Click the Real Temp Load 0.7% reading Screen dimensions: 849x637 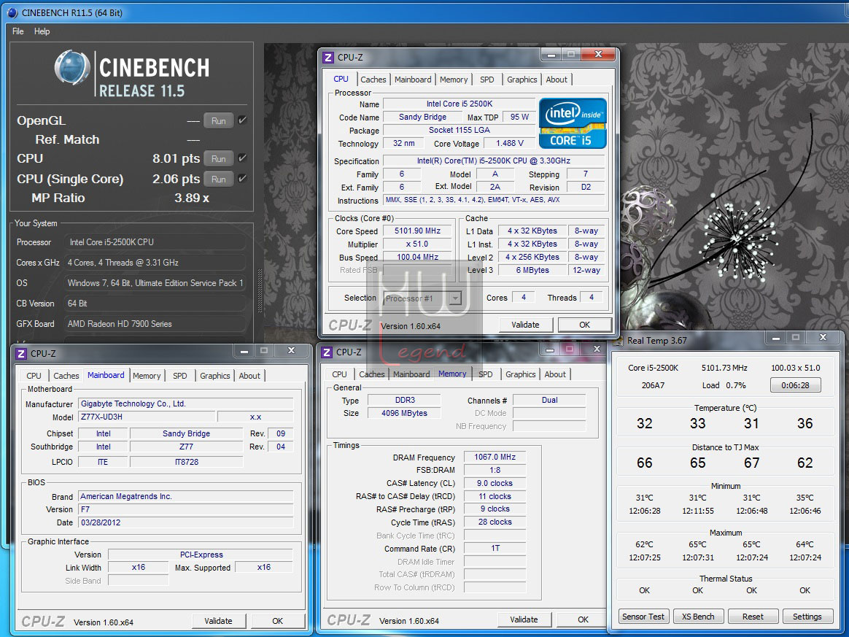coord(724,386)
